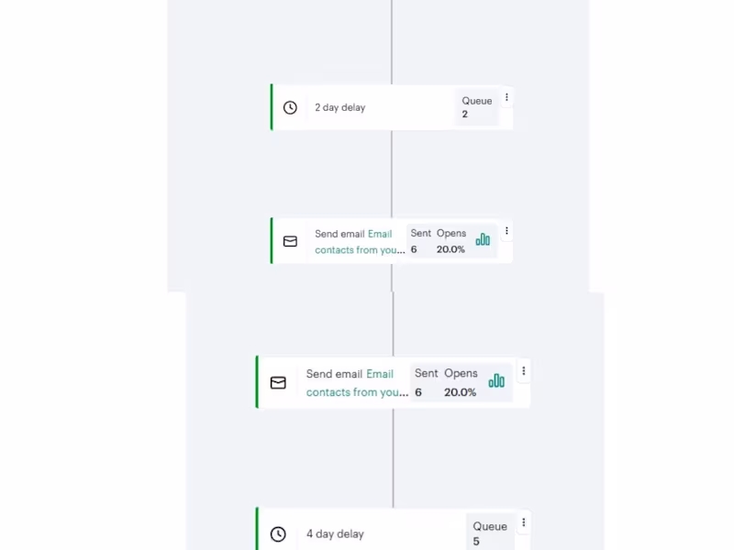Open the options dropdown on the first Send email step

507,230
